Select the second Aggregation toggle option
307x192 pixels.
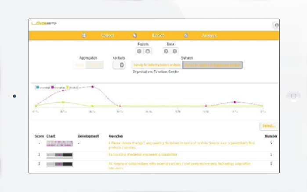click(x=94, y=65)
